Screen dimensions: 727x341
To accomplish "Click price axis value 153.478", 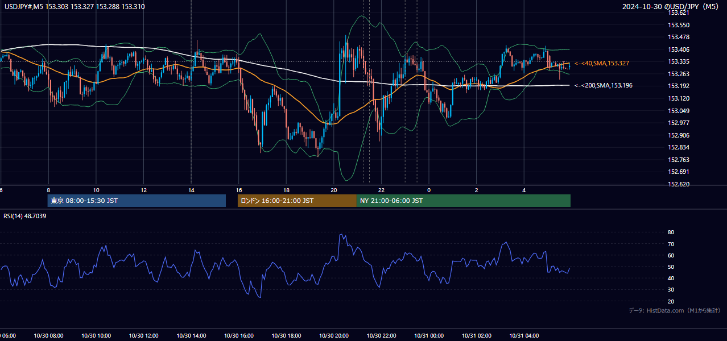I will click(678, 37).
